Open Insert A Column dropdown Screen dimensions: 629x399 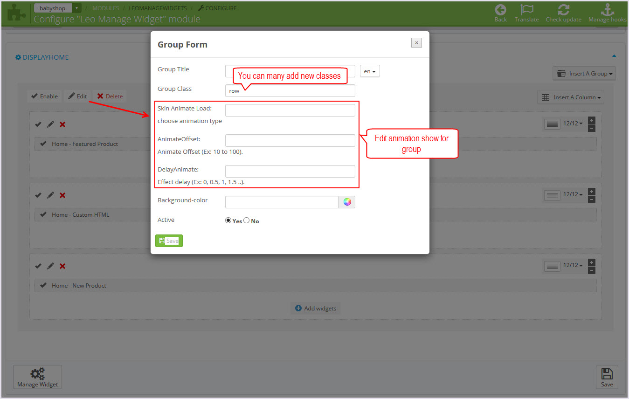click(571, 97)
